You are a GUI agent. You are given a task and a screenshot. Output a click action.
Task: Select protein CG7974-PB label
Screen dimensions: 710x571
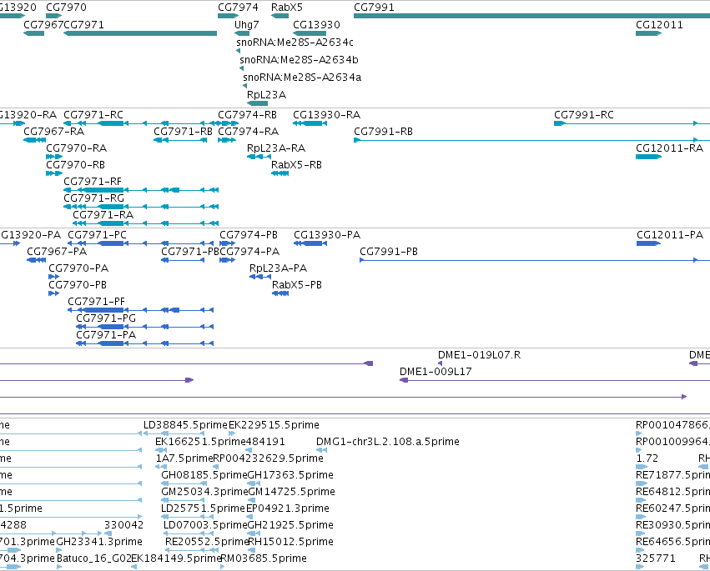pos(249,235)
